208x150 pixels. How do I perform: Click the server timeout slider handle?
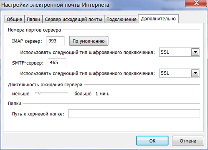point(39,93)
